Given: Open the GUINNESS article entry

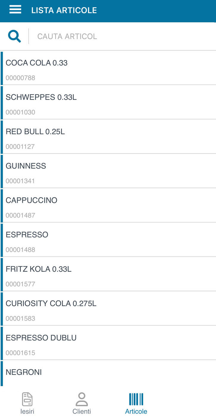Looking at the screenshot, I should [108, 171].
